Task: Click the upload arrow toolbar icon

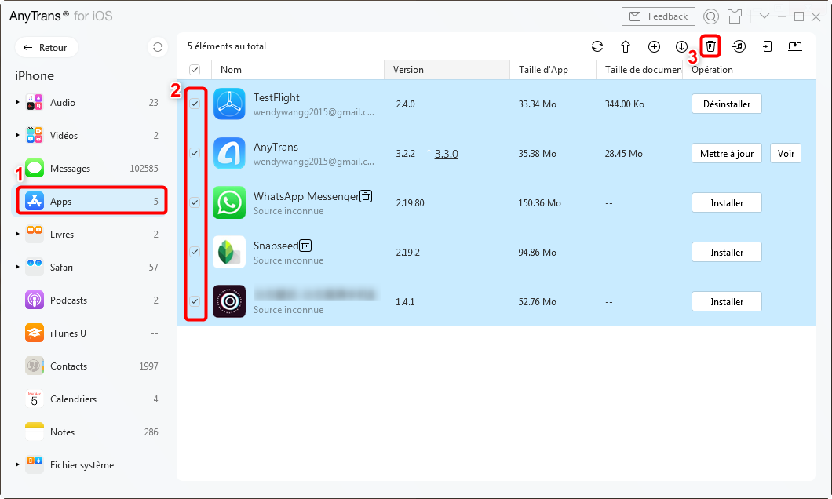Action: point(626,46)
